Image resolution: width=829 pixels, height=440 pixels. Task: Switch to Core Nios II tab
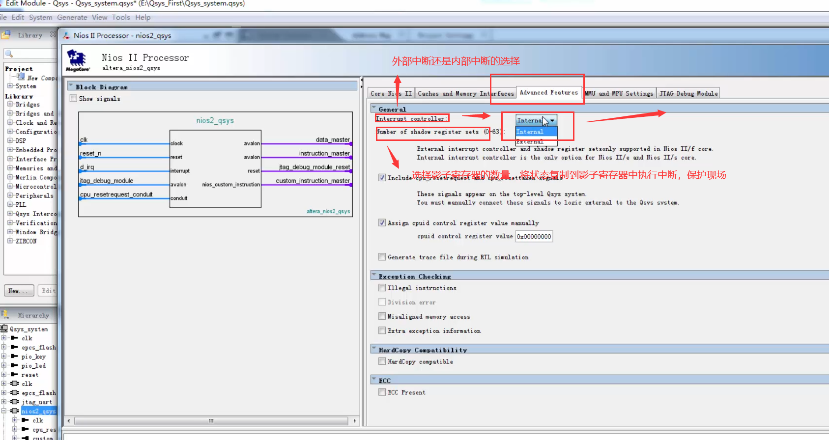pos(391,93)
